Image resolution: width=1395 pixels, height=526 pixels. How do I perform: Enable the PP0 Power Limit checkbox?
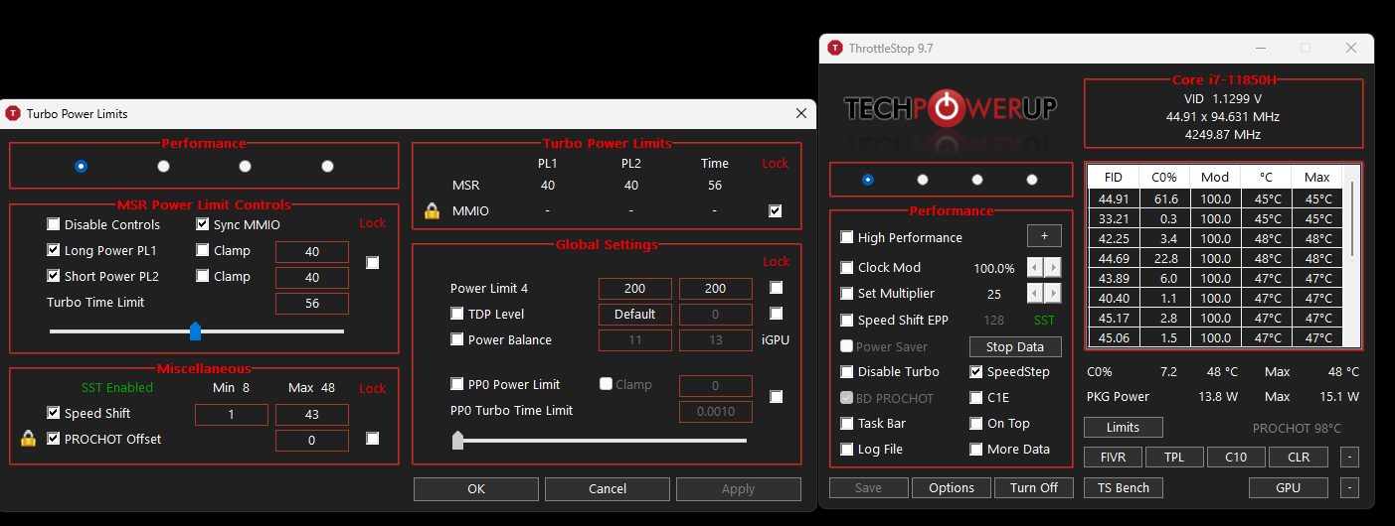click(457, 384)
